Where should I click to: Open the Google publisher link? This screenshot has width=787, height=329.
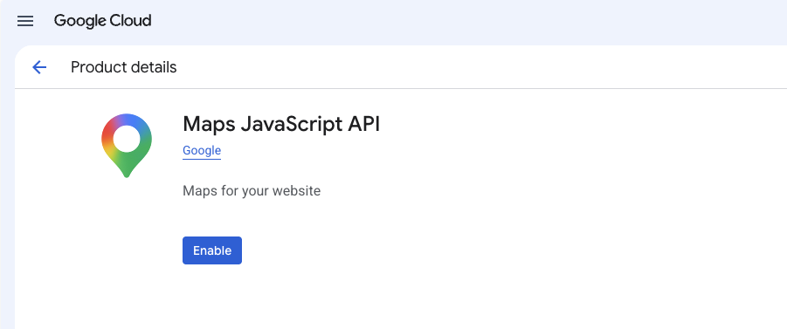point(202,150)
